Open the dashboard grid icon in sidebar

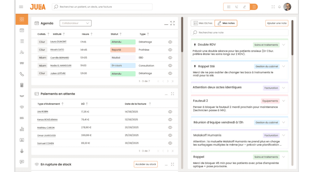[x=22, y=19]
